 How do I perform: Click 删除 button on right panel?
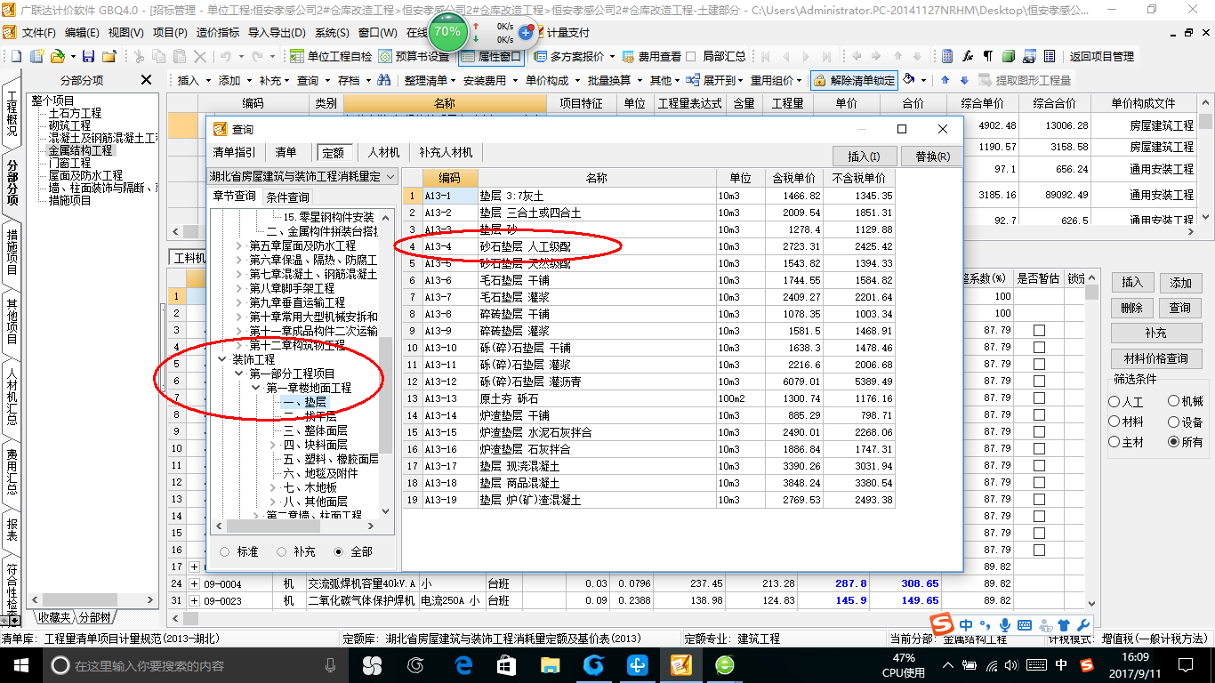[1131, 308]
